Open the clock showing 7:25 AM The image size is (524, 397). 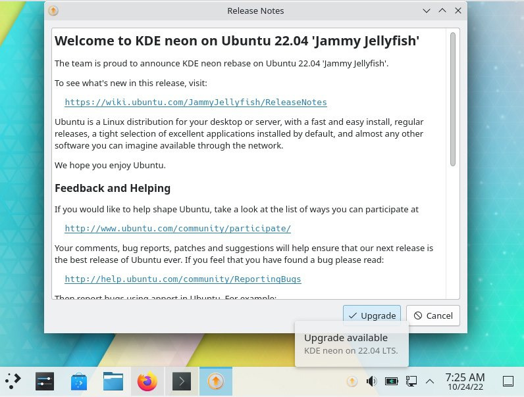(465, 381)
